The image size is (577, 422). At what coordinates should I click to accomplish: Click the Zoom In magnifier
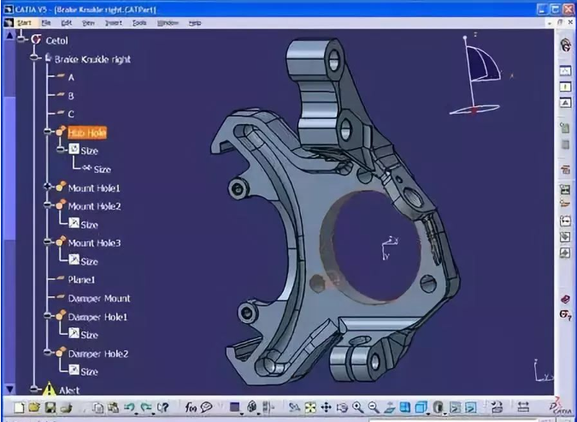tap(357, 407)
